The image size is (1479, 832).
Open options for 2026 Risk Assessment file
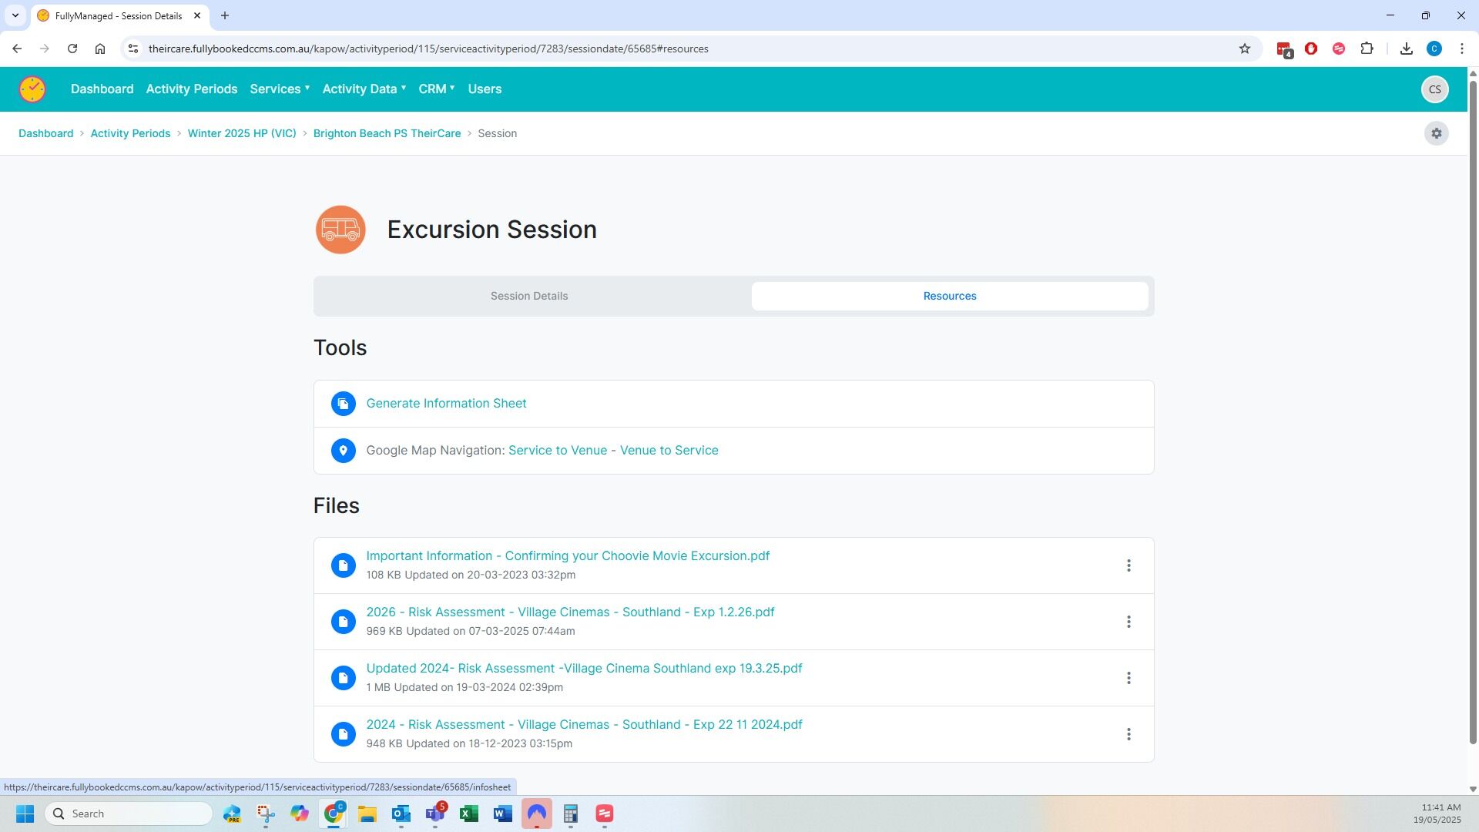1129,622
